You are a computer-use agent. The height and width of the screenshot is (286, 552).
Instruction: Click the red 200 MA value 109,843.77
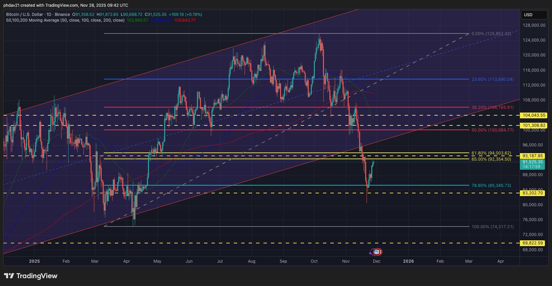click(185, 20)
